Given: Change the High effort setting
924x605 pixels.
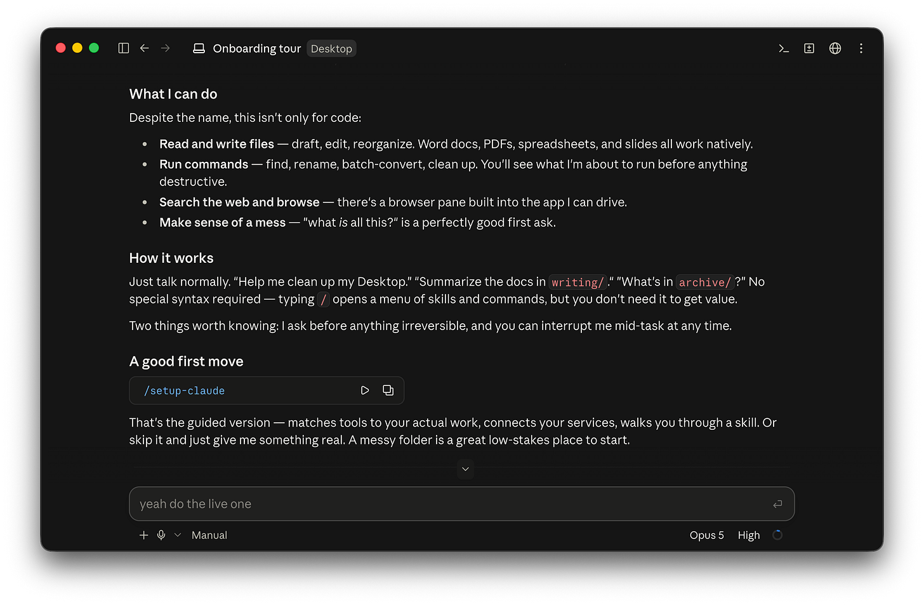Looking at the screenshot, I should [749, 535].
